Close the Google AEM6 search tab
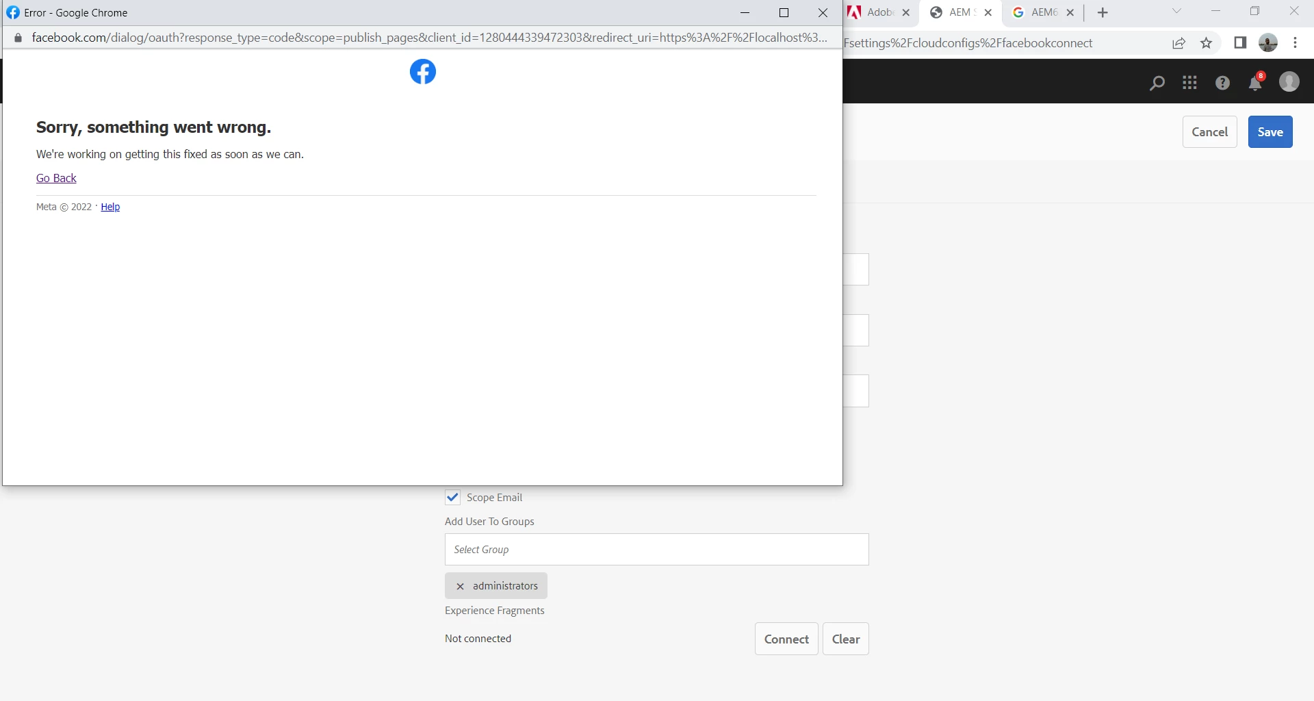1314x701 pixels. 1070,13
